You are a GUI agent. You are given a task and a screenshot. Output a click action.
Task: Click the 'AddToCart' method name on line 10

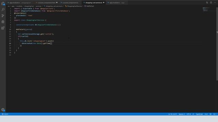click(20, 29)
